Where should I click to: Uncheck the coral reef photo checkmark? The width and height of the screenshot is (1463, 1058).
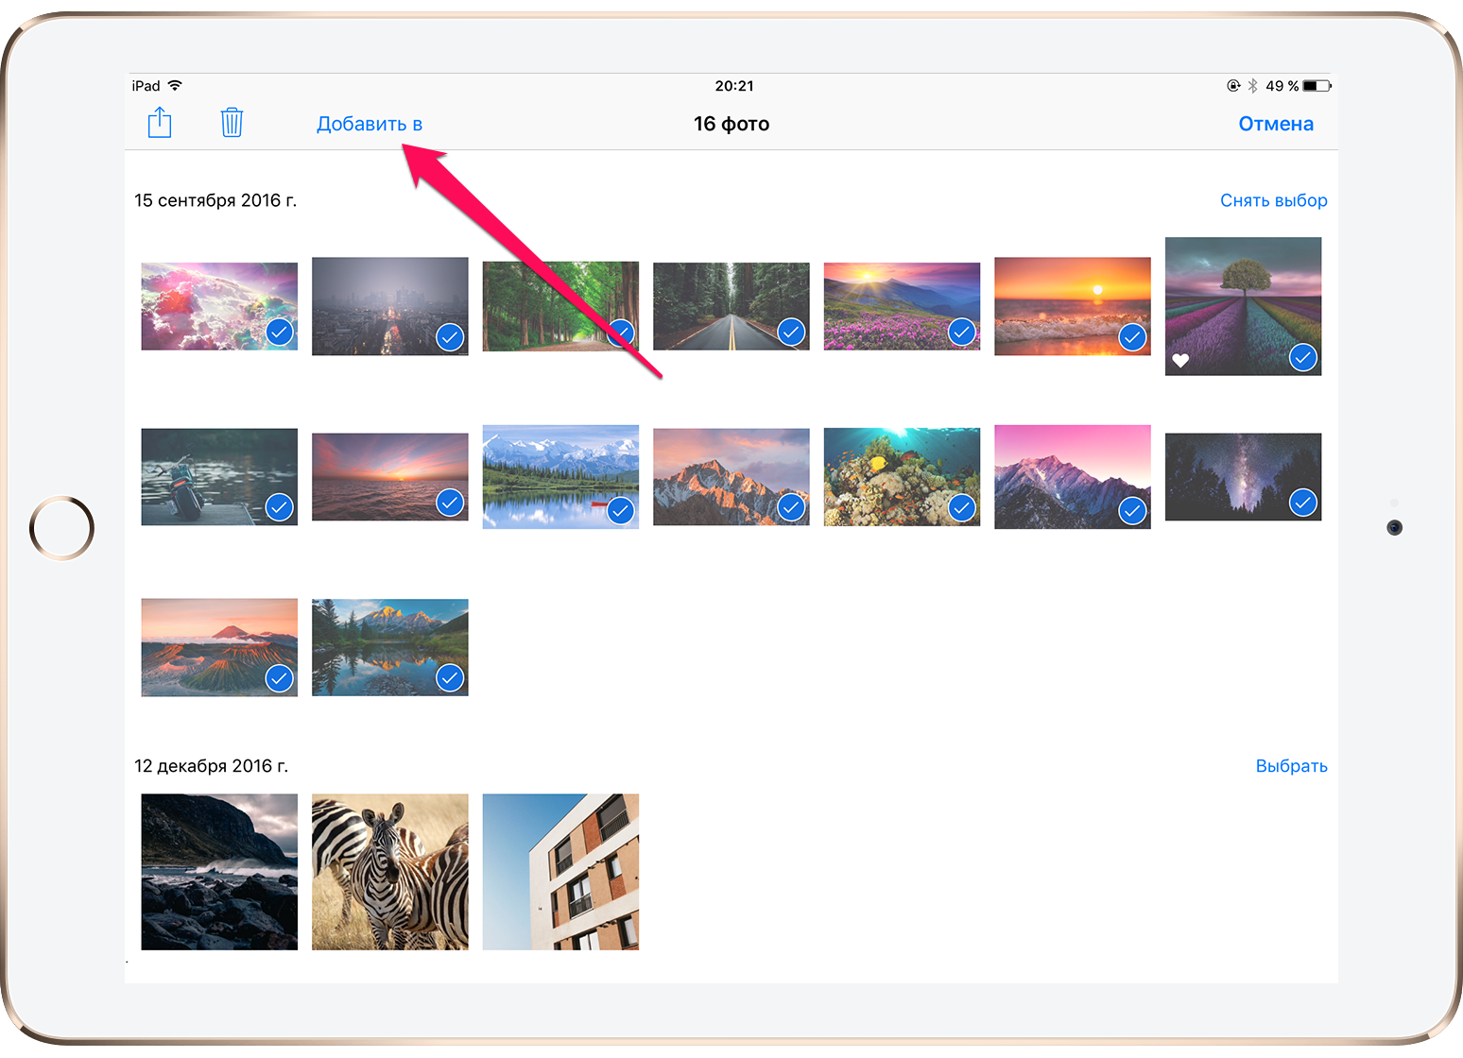(962, 508)
